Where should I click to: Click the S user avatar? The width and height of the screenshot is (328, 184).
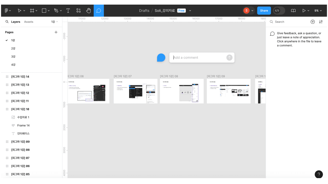246,10
